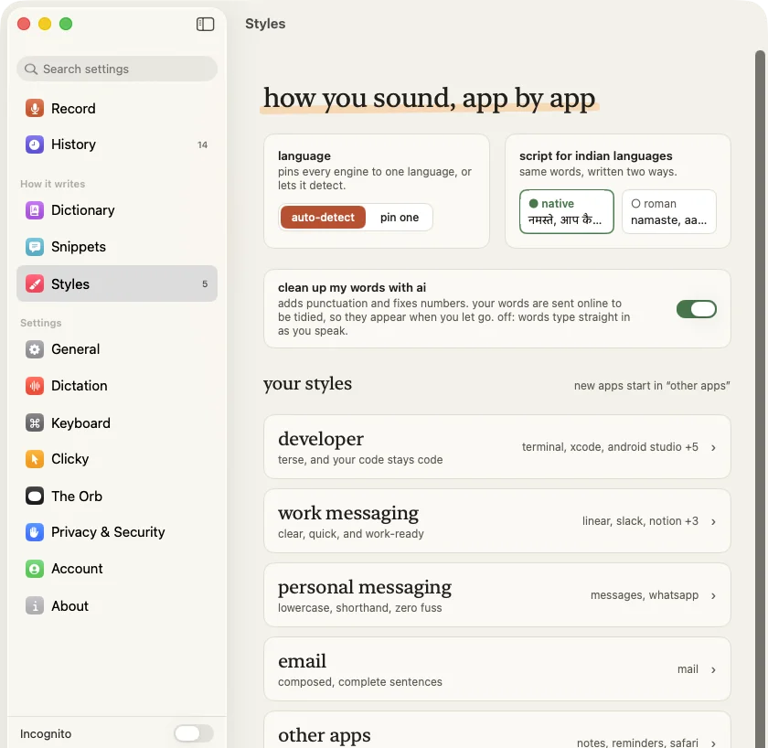This screenshot has height=748, width=768.
Task: Click the Keyboard command-key icon
Action: [35, 423]
